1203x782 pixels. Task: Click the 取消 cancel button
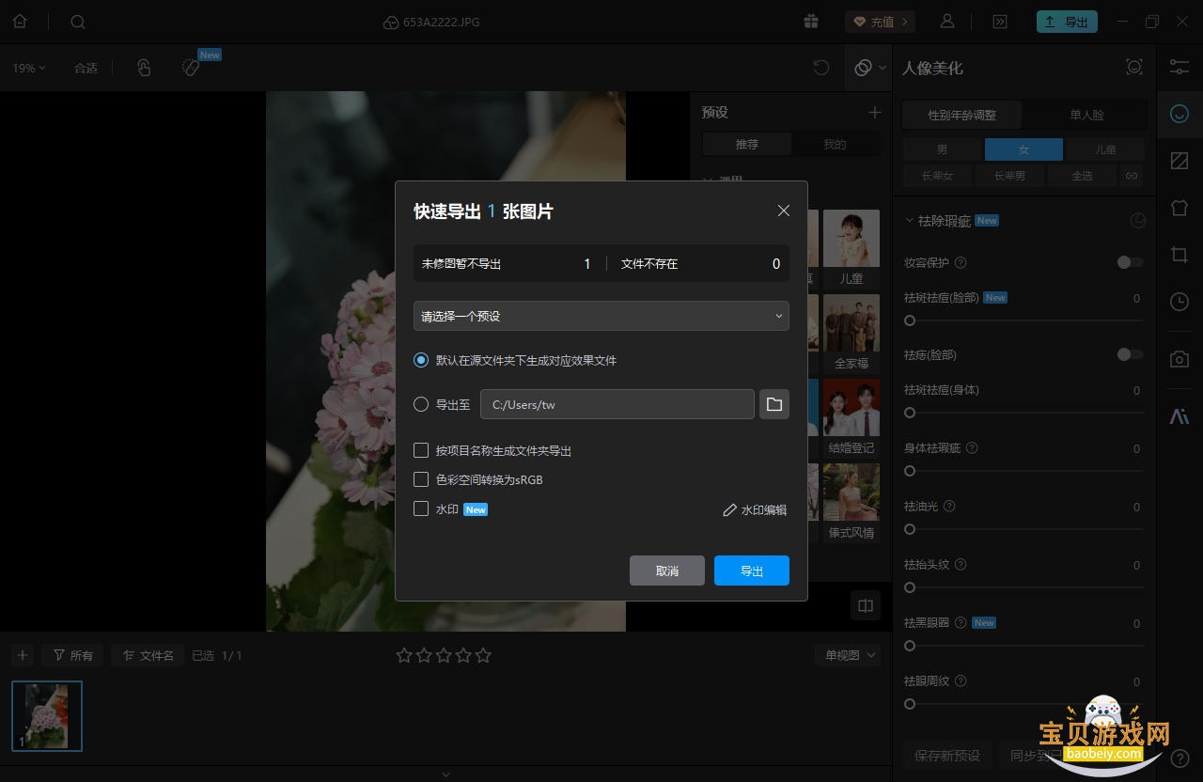(x=667, y=571)
